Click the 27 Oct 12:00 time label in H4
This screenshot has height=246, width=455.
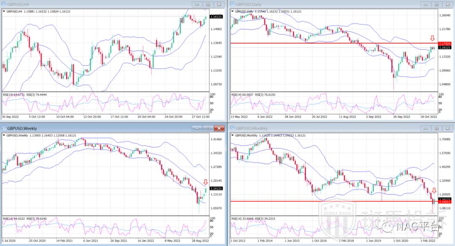(x=200, y=117)
